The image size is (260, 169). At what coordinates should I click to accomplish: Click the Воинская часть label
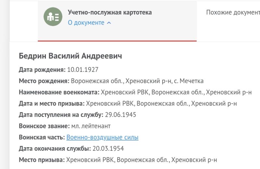pyautogui.click(x=42, y=137)
